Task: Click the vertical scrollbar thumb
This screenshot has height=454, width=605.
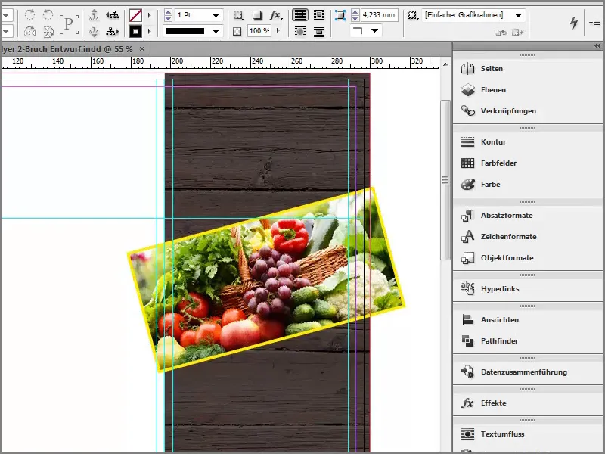Action: tap(445, 180)
